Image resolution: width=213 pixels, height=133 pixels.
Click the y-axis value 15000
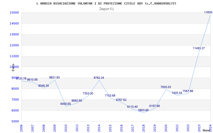pyautogui.click(x=14, y=13)
